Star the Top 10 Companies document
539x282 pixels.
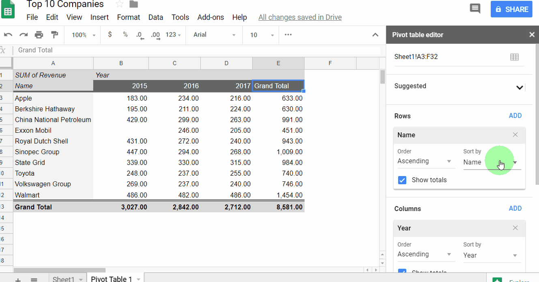tap(120, 4)
